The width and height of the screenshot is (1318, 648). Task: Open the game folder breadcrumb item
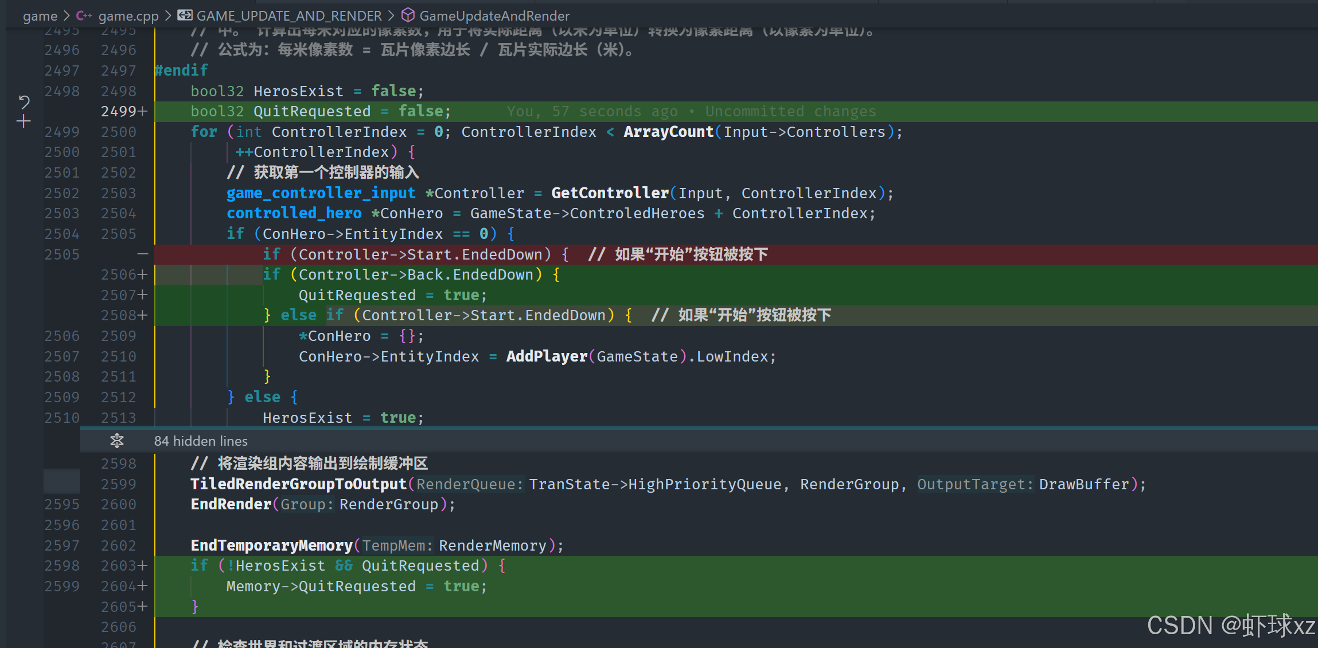[x=40, y=16]
